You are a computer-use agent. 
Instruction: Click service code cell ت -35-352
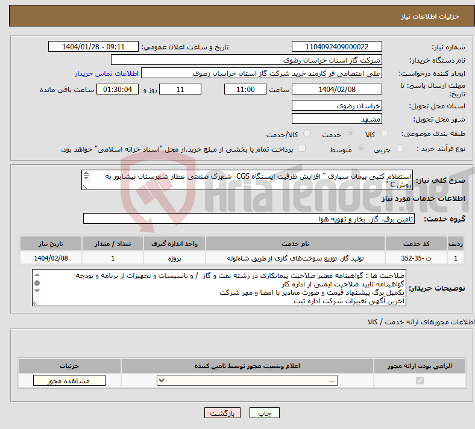click(x=417, y=258)
